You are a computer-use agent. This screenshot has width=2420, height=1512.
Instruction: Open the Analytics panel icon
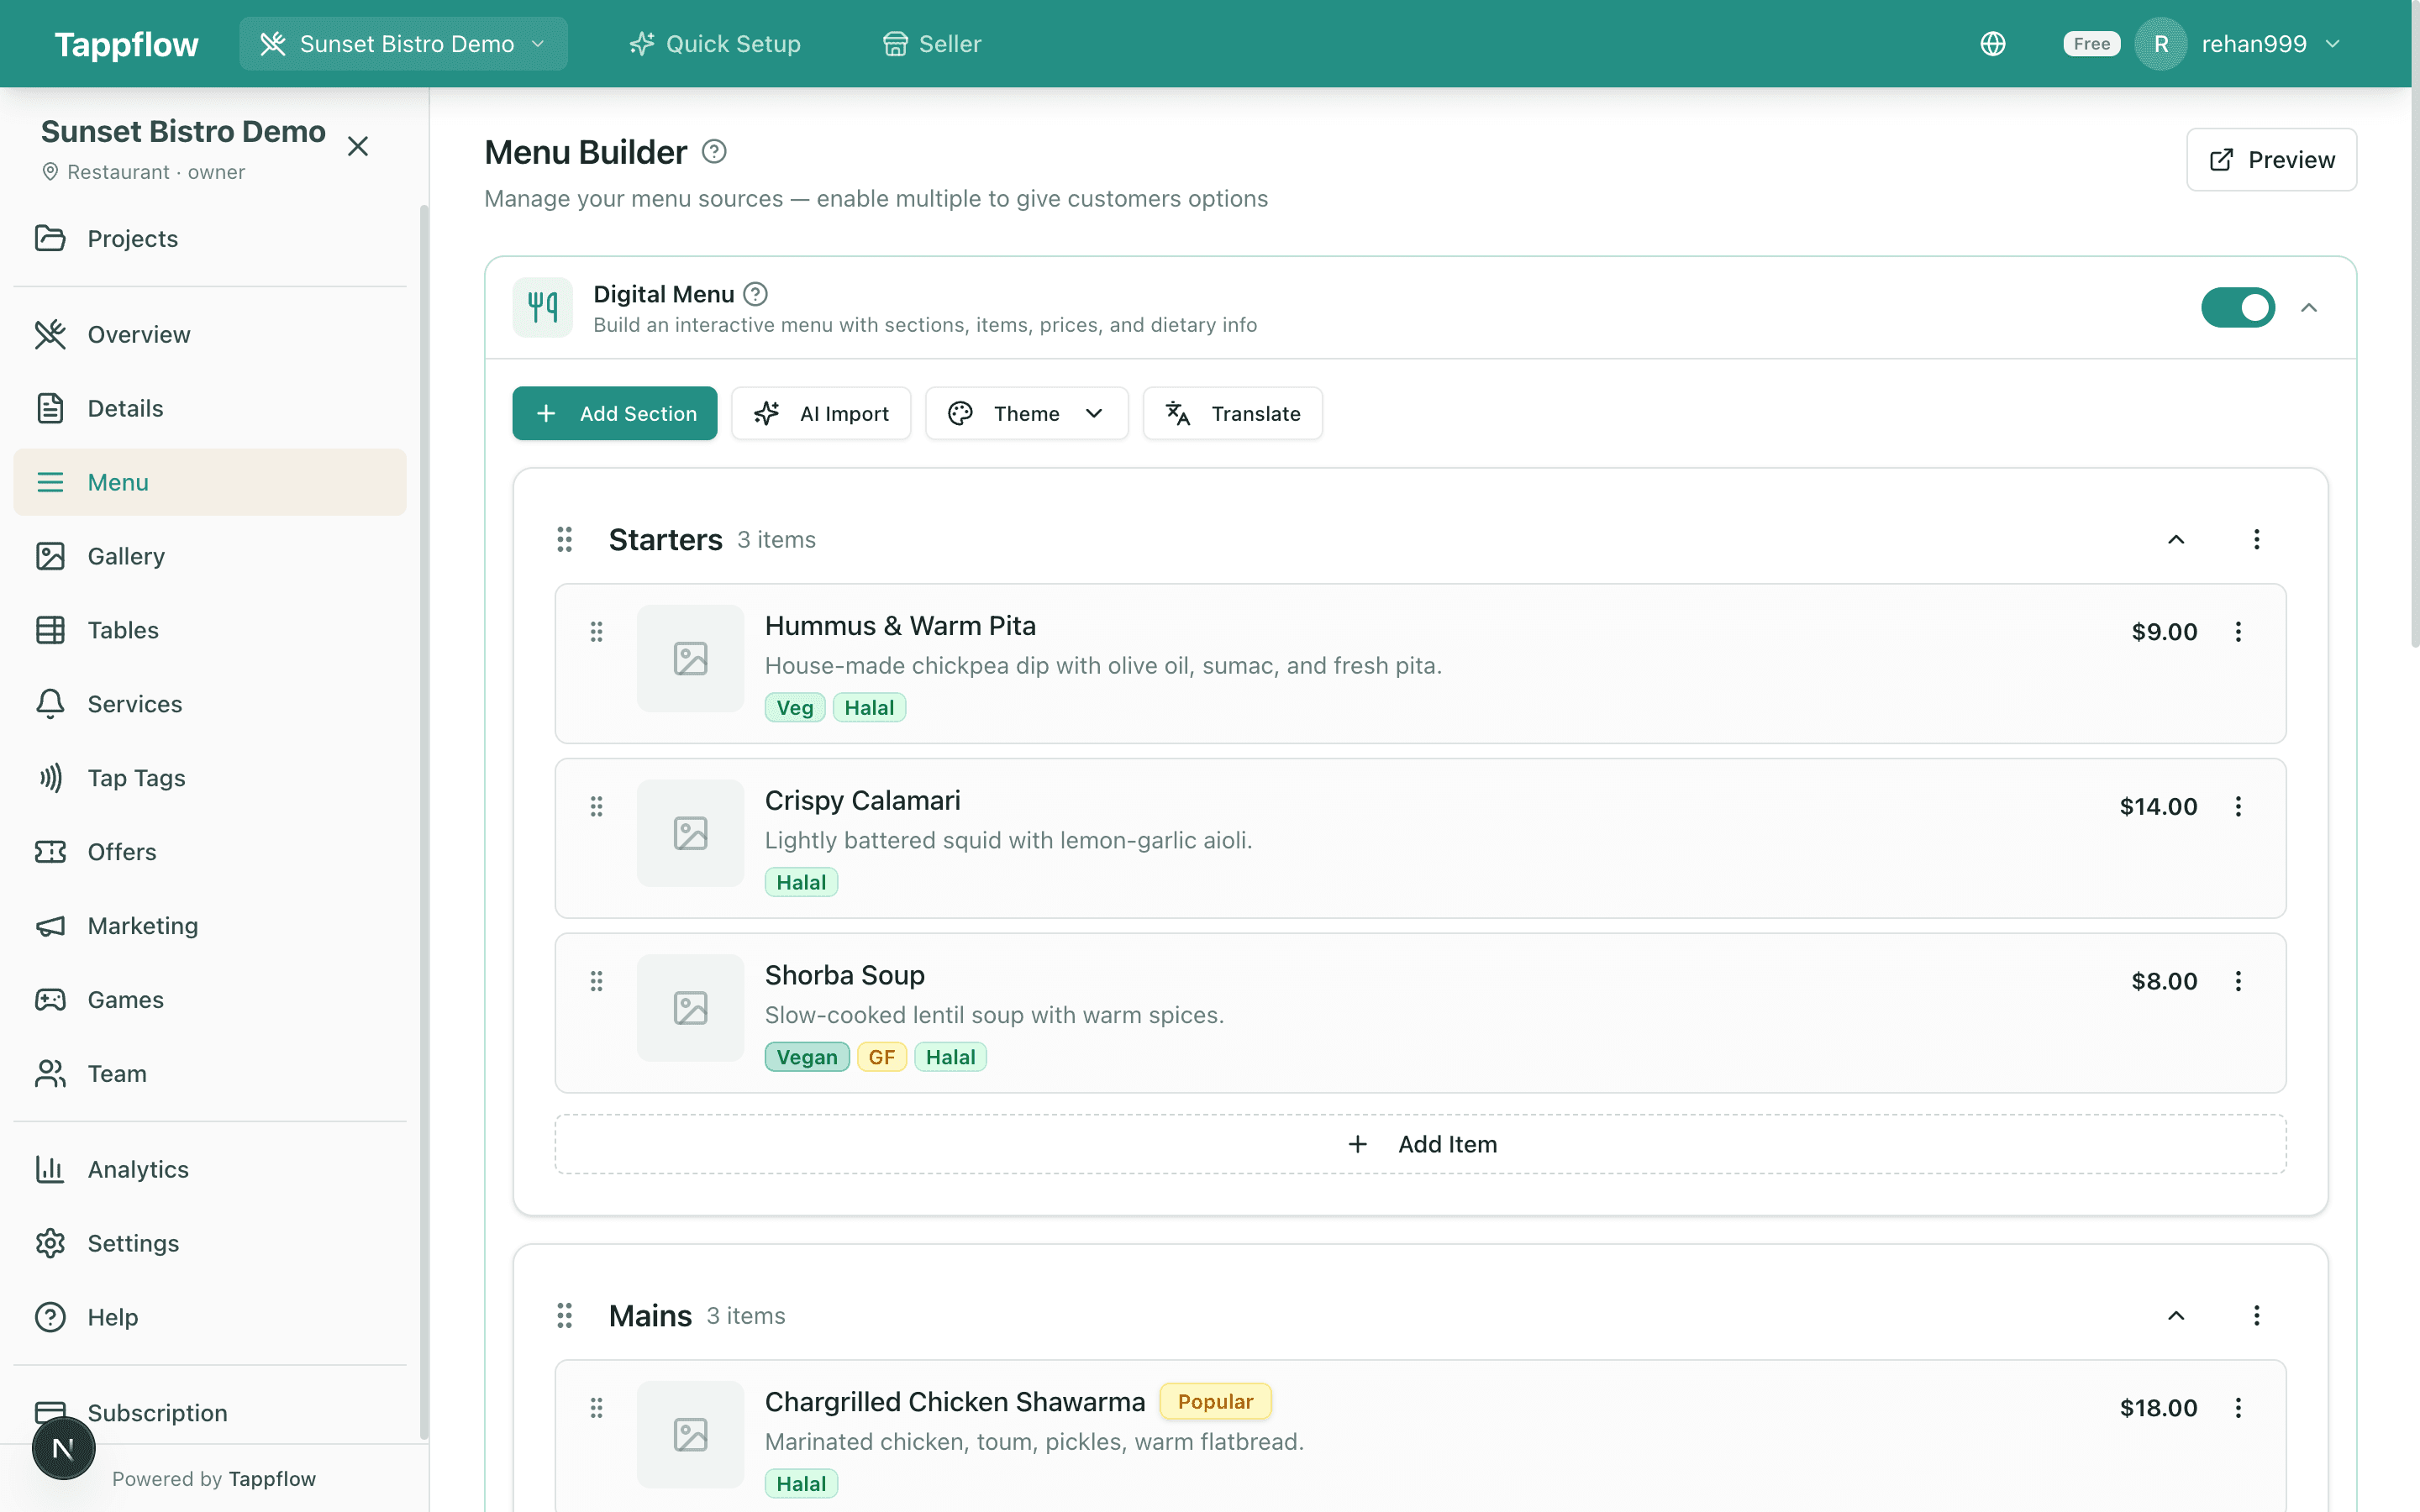pyautogui.click(x=51, y=1169)
